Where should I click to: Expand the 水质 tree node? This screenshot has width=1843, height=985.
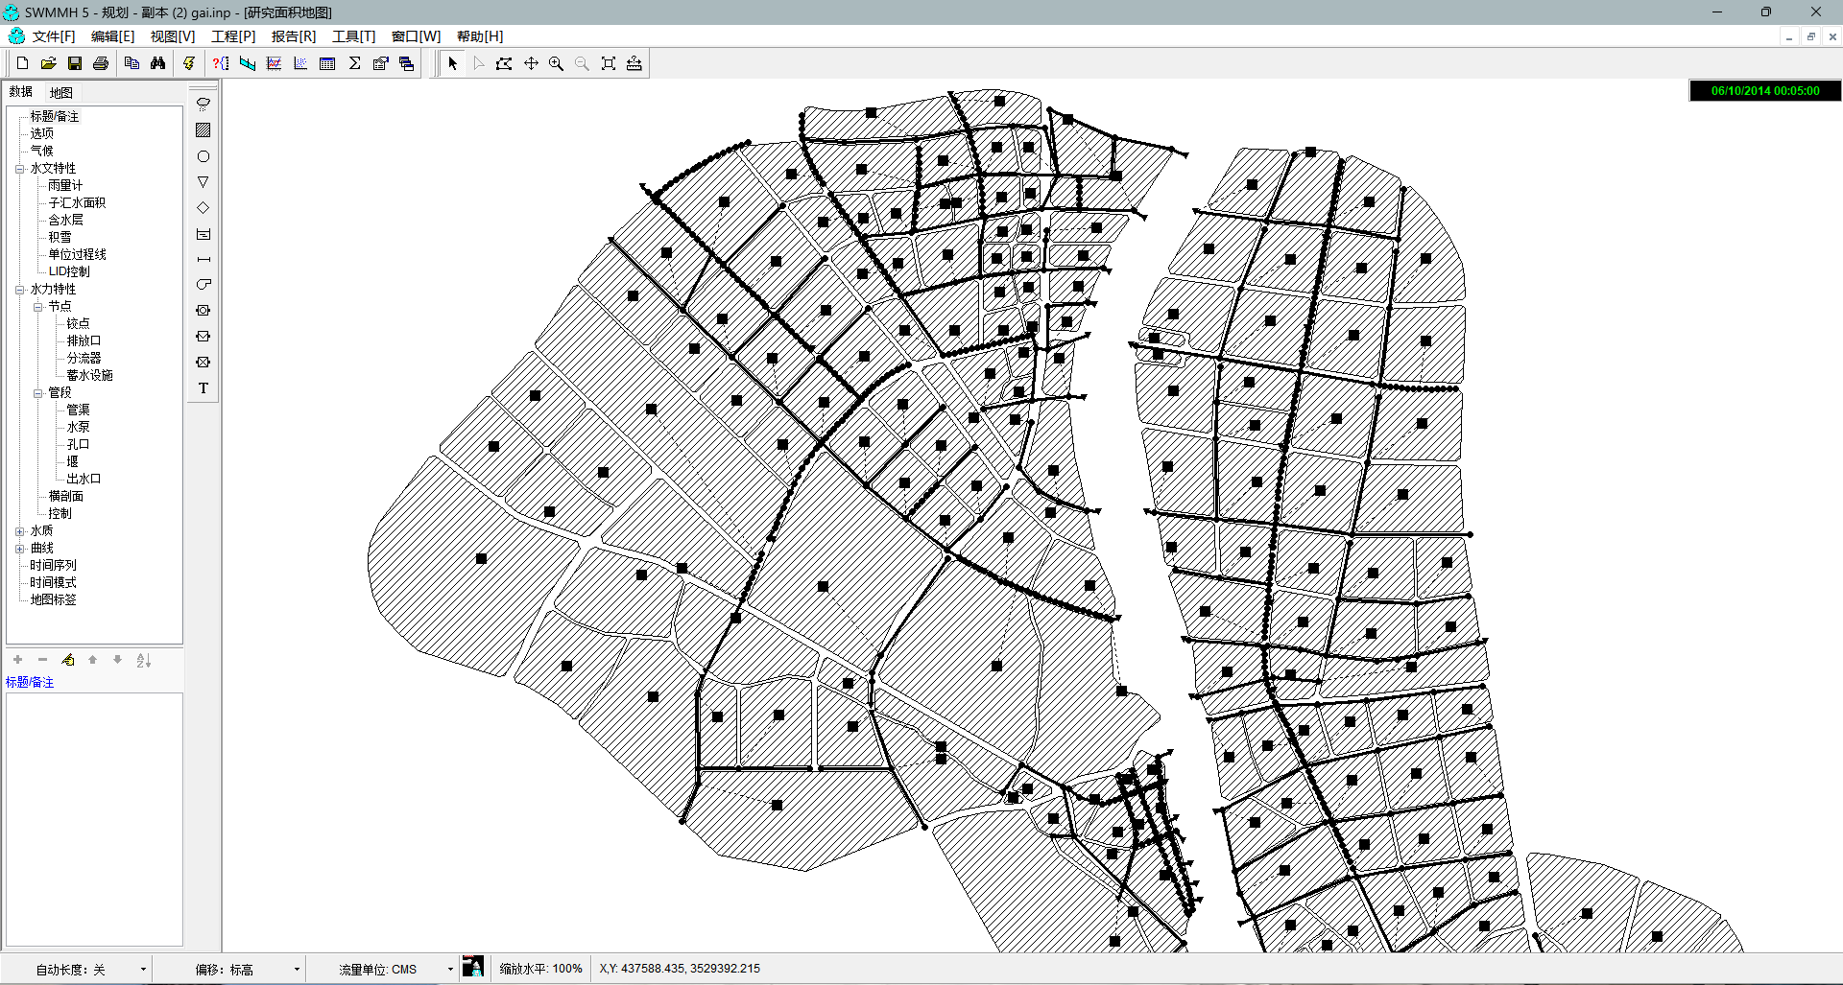click(x=19, y=531)
